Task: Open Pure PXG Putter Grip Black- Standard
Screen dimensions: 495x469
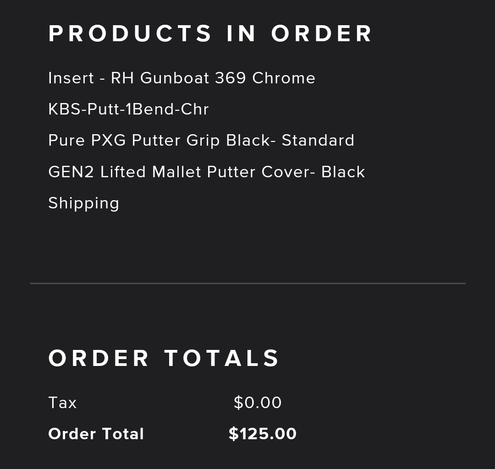Action: click(201, 140)
